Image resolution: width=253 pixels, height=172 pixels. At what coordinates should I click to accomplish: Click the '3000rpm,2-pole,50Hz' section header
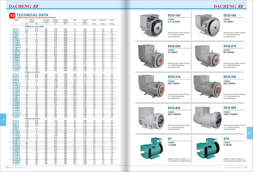(34, 27)
